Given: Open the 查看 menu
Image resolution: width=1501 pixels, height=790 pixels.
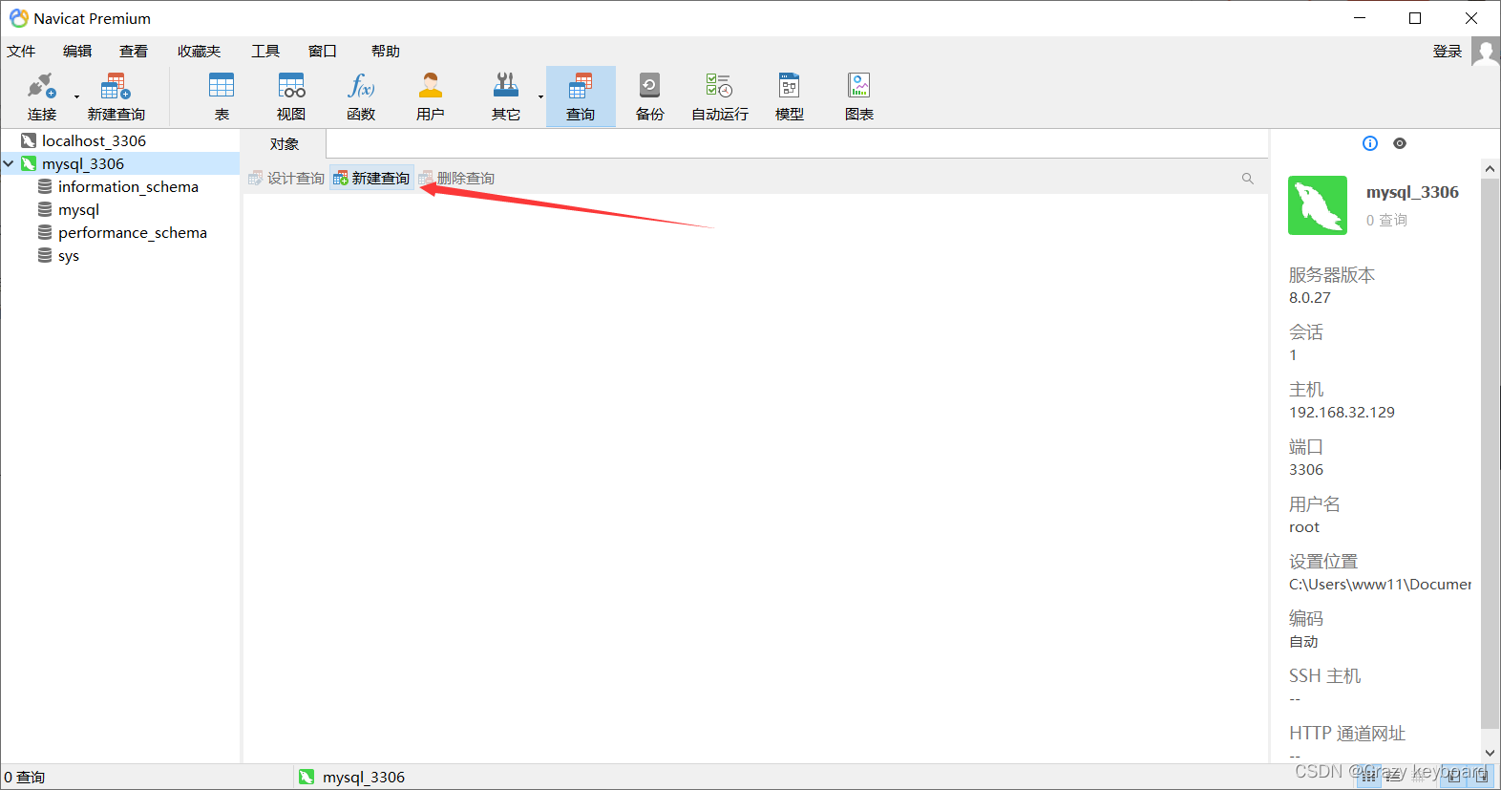Looking at the screenshot, I should [134, 52].
